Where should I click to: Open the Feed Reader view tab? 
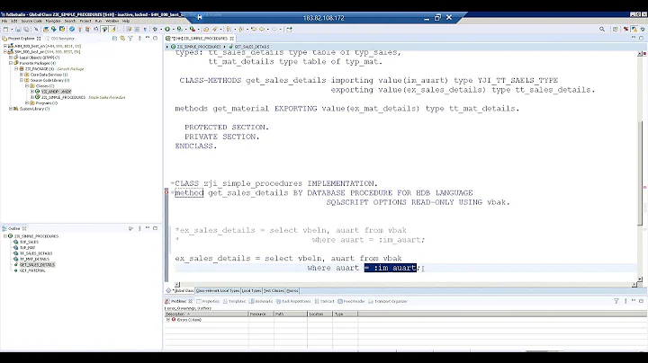[351, 302]
